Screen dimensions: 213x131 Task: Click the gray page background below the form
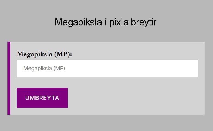click(x=105, y=123)
